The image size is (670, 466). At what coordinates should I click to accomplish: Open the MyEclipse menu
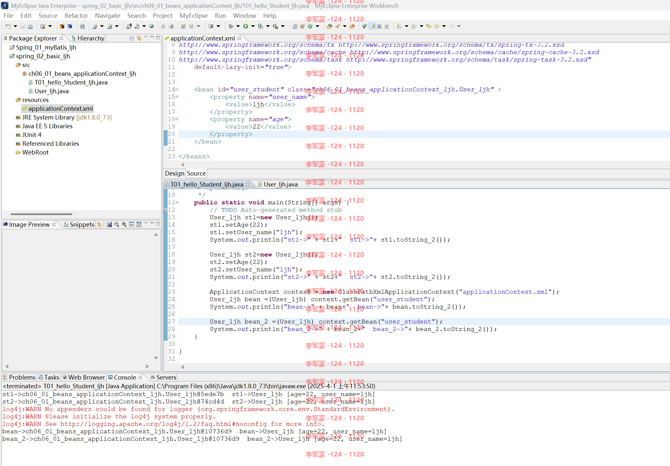194,16
